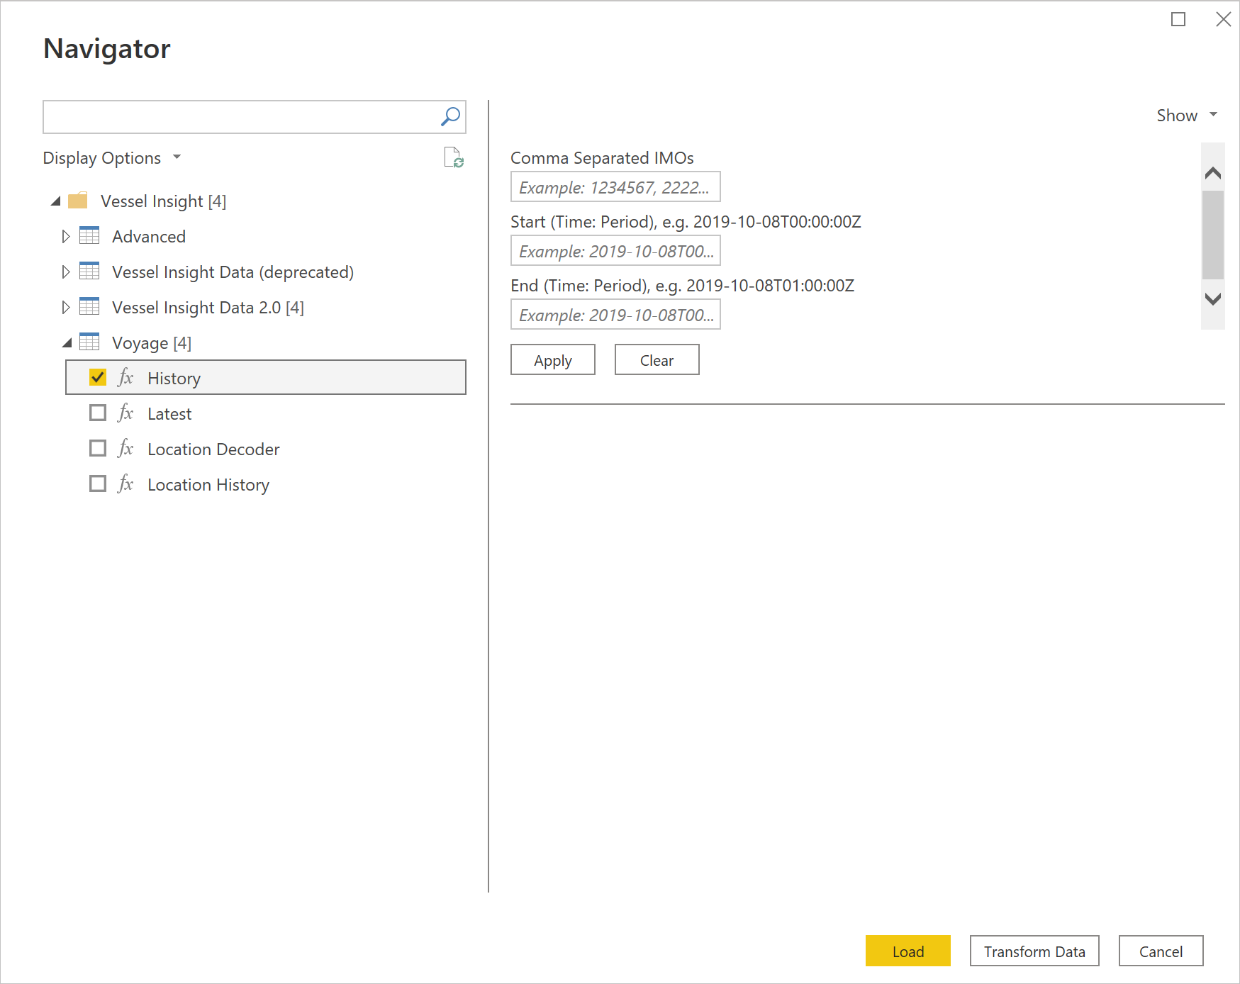
Task: Click the parameter scrollbar down arrow
Action: coord(1213,299)
